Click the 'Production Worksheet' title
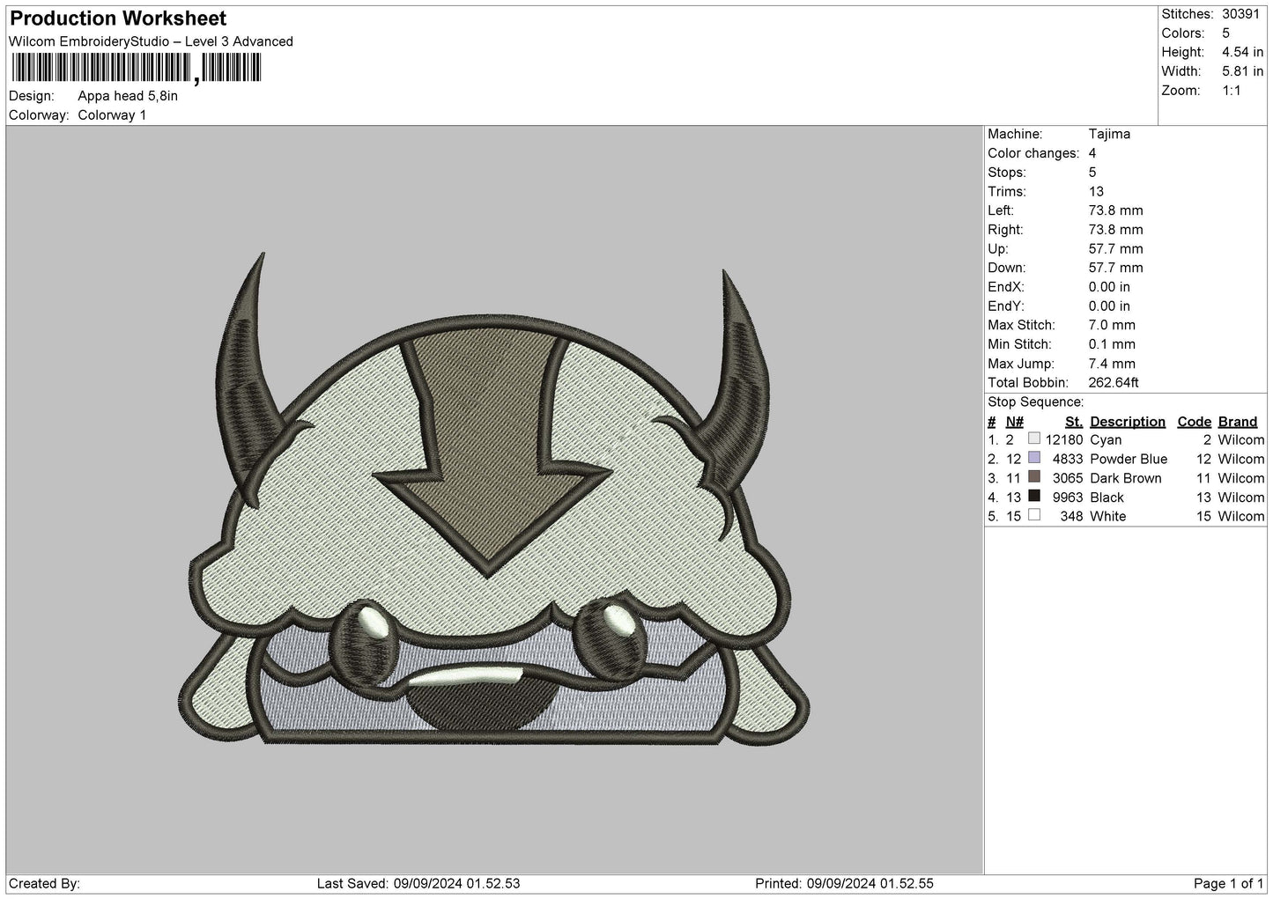Viewport: 1273px width, 899px height. tap(118, 18)
